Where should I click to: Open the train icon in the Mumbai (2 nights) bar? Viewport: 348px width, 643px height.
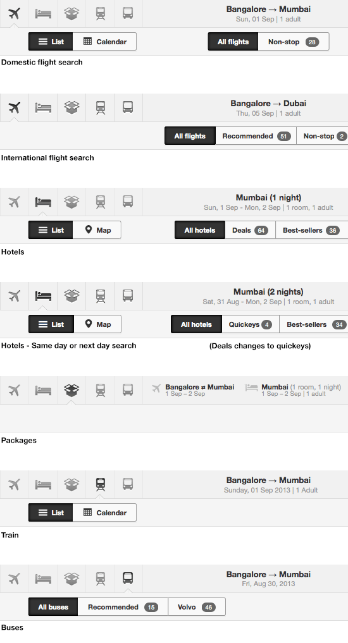(101, 296)
